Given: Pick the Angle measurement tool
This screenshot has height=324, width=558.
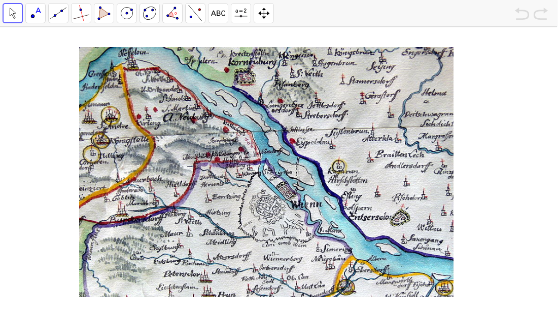Looking at the screenshot, I should coord(172,13).
